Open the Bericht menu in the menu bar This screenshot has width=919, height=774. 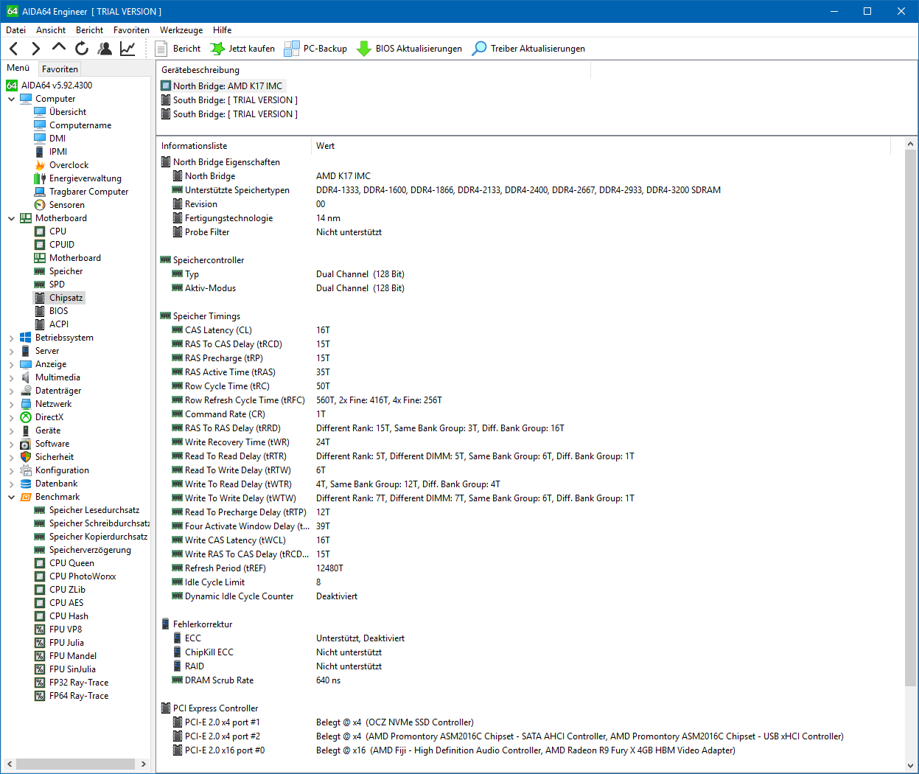[89, 30]
